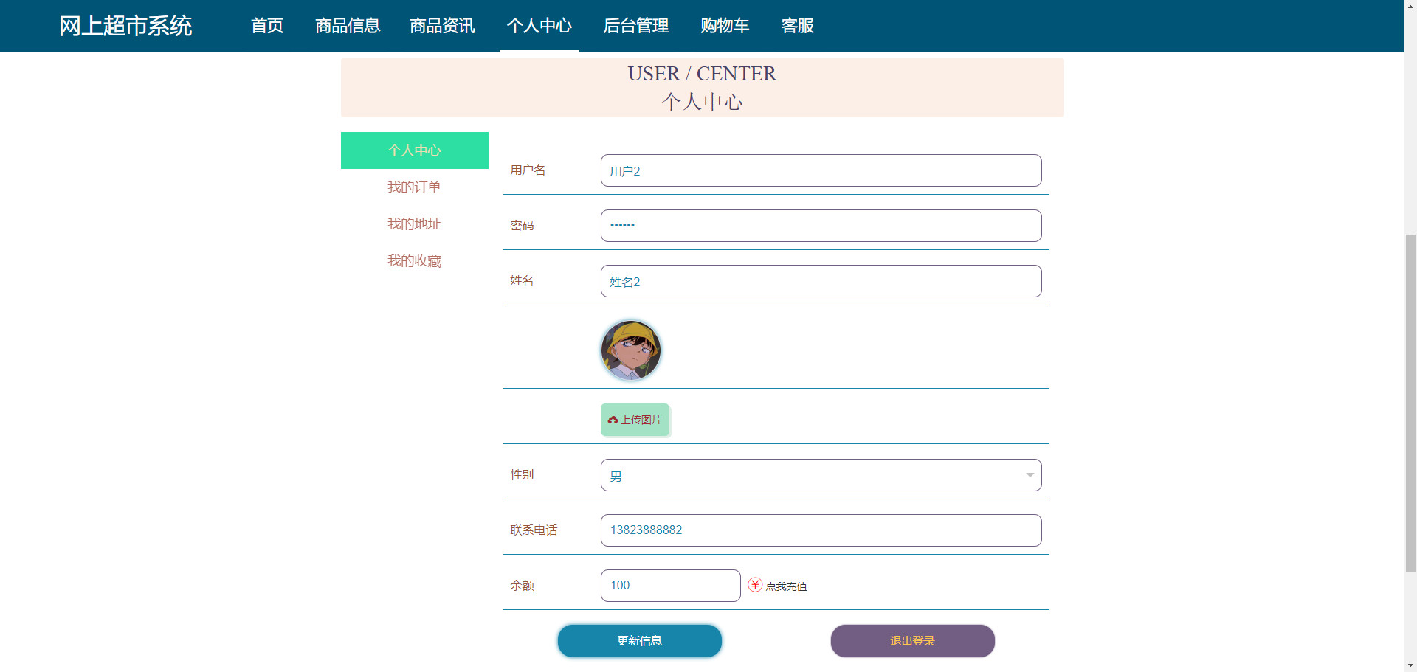Open 商品资讯 in navigation bar
Screen dimensions: 1417x672
pos(442,26)
